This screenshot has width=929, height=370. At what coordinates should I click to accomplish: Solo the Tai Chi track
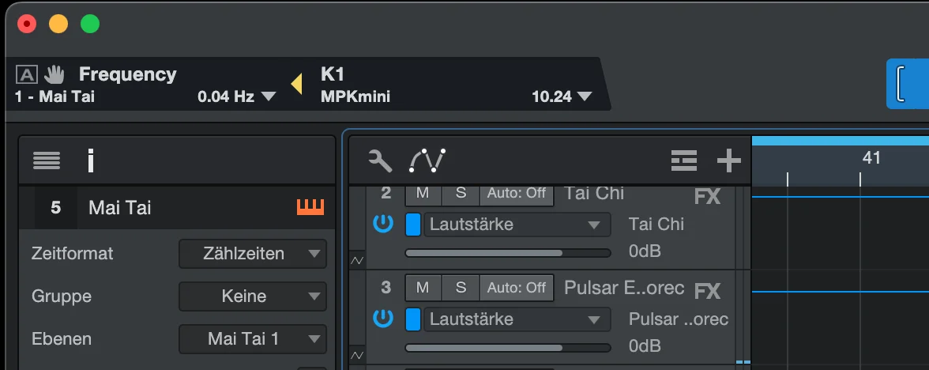click(461, 193)
